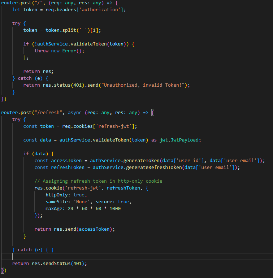
Task: Click the 'const refreshToken' variable name
Action: point(68,168)
